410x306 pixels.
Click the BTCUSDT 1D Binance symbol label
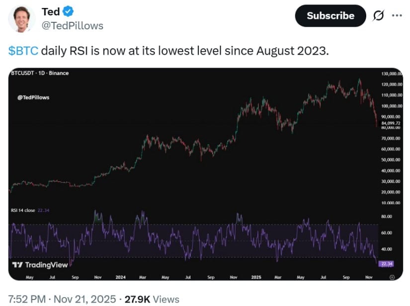coord(40,73)
